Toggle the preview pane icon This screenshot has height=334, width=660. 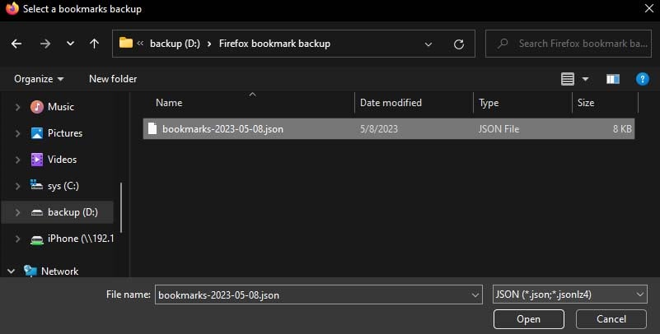click(x=612, y=79)
